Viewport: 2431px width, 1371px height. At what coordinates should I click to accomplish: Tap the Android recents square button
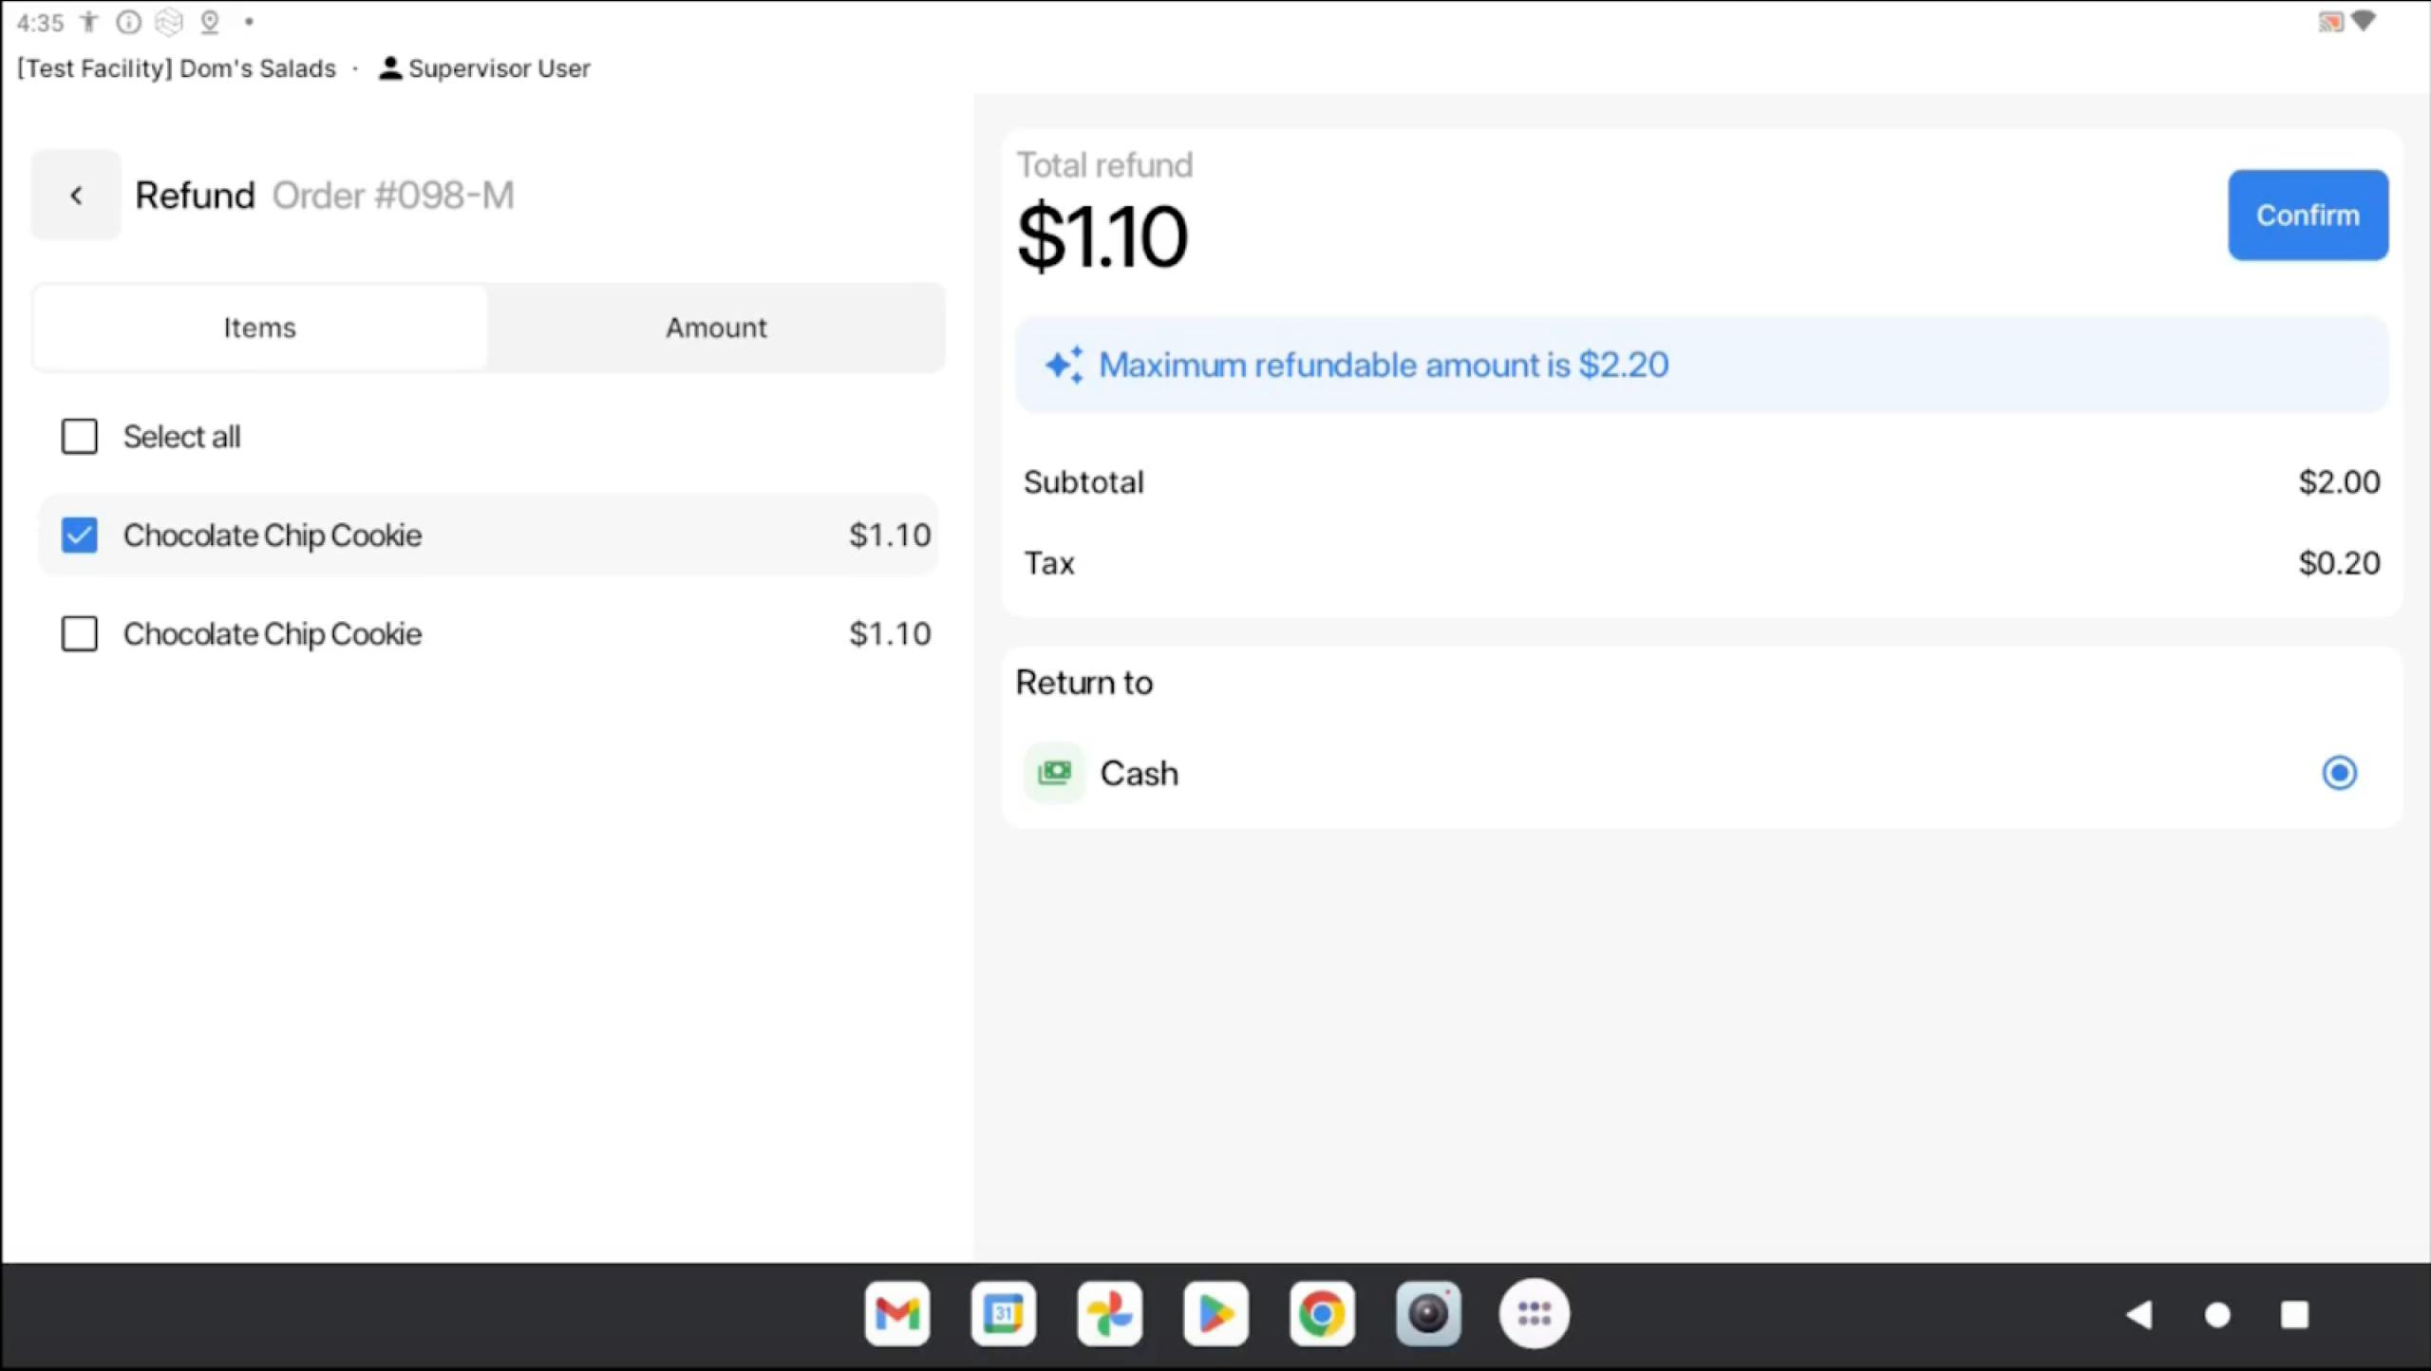(x=2295, y=1315)
